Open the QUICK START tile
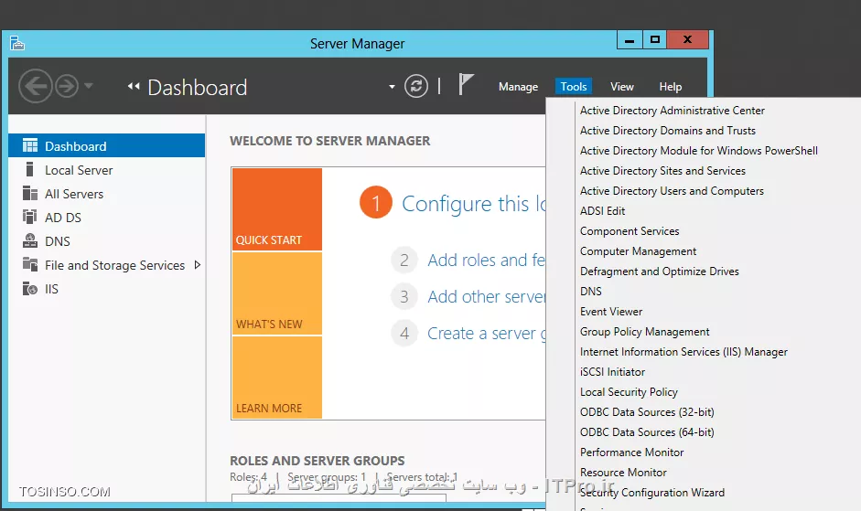861x511 pixels. [x=276, y=209]
